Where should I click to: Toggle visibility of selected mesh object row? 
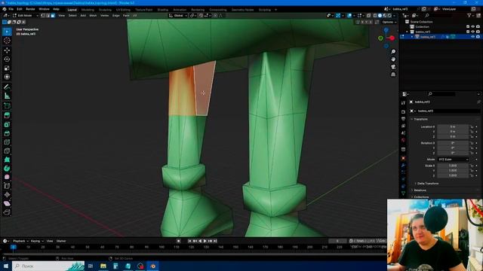tap(473, 37)
